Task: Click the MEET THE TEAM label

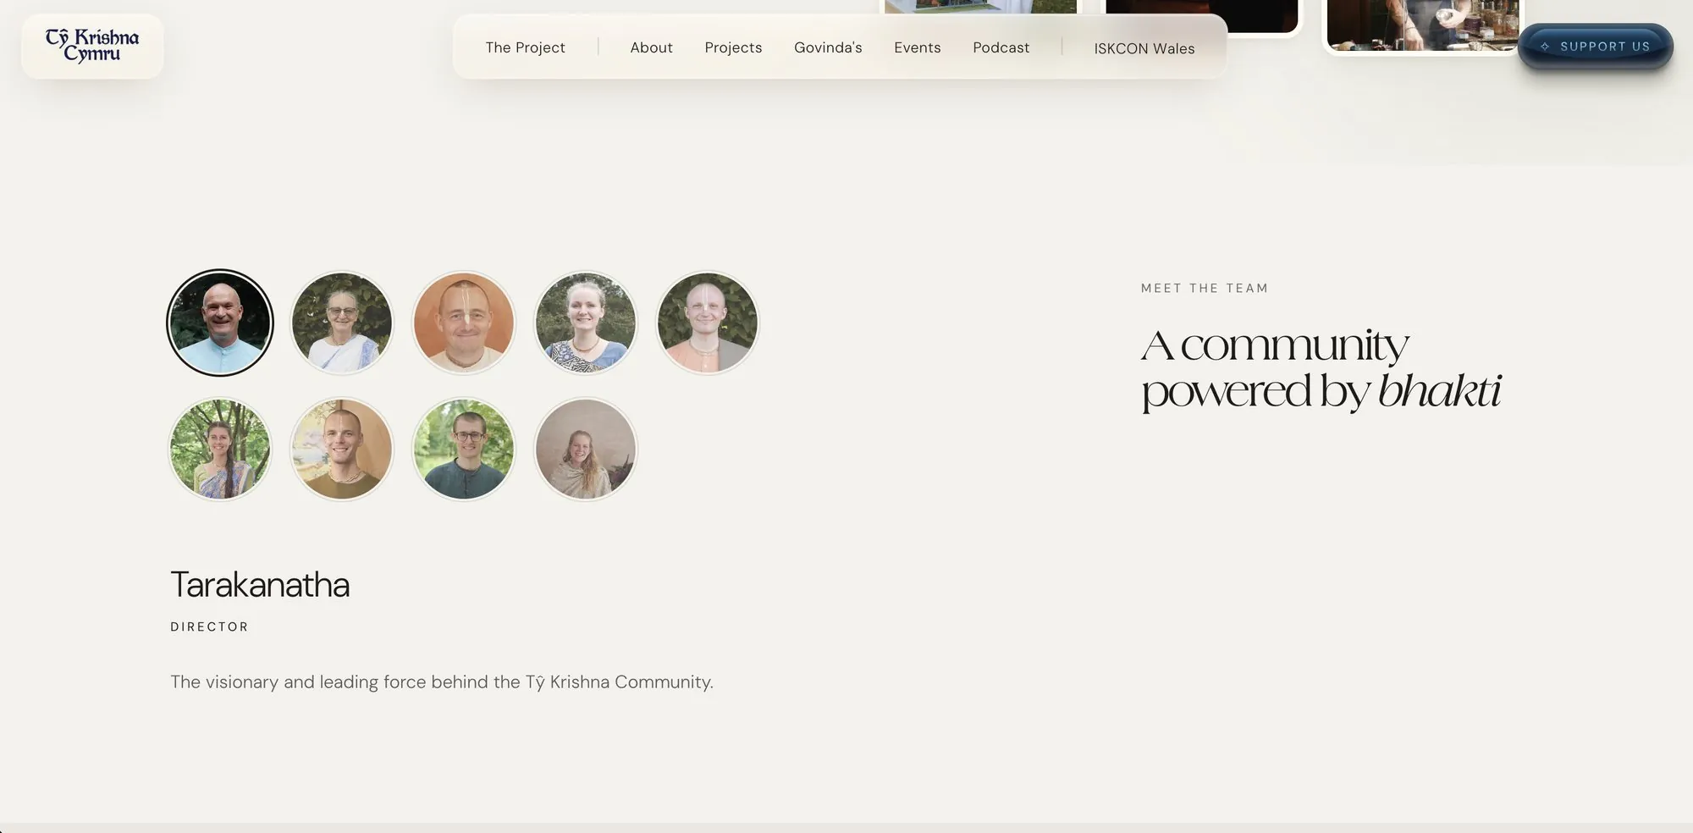Action: [x=1205, y=288]
